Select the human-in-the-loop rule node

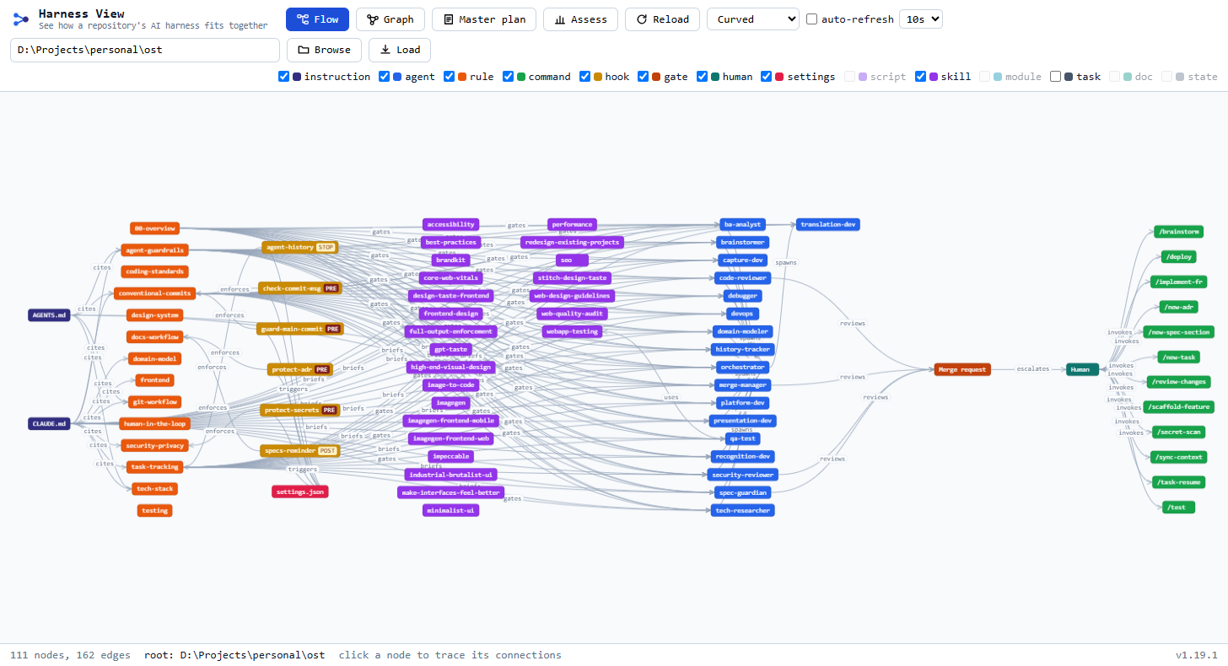(x=155, y=423)
